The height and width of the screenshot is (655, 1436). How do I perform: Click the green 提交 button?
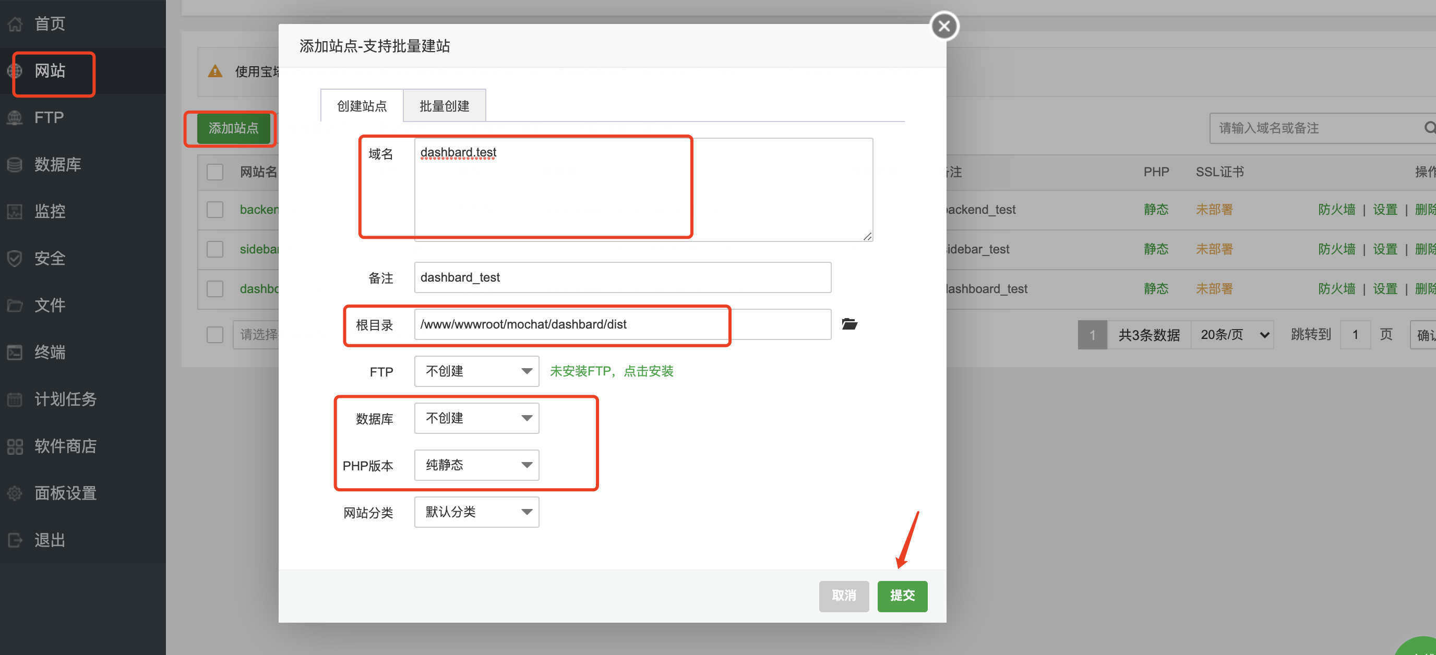point(902,596)
